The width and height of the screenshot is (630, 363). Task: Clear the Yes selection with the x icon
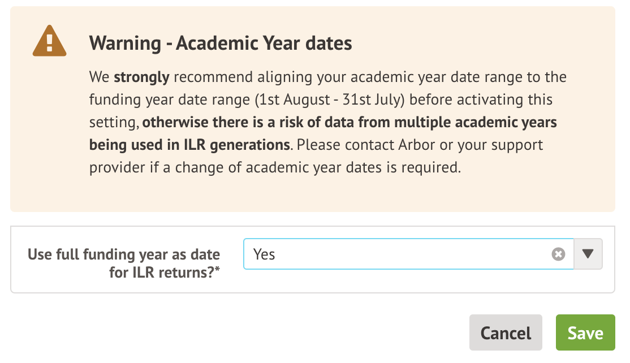coord(558,254)
